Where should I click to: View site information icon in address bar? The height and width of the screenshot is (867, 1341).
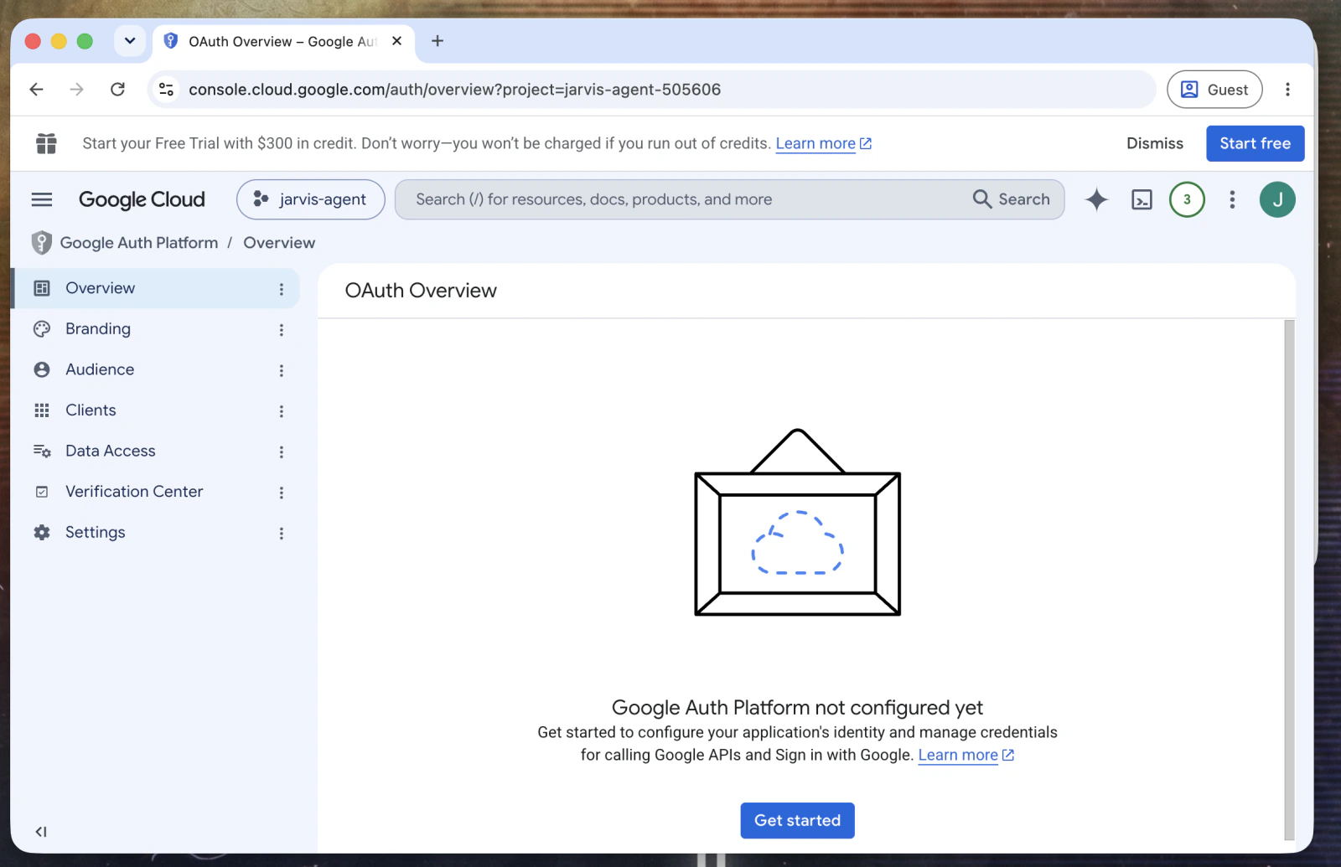coord(167,90)
